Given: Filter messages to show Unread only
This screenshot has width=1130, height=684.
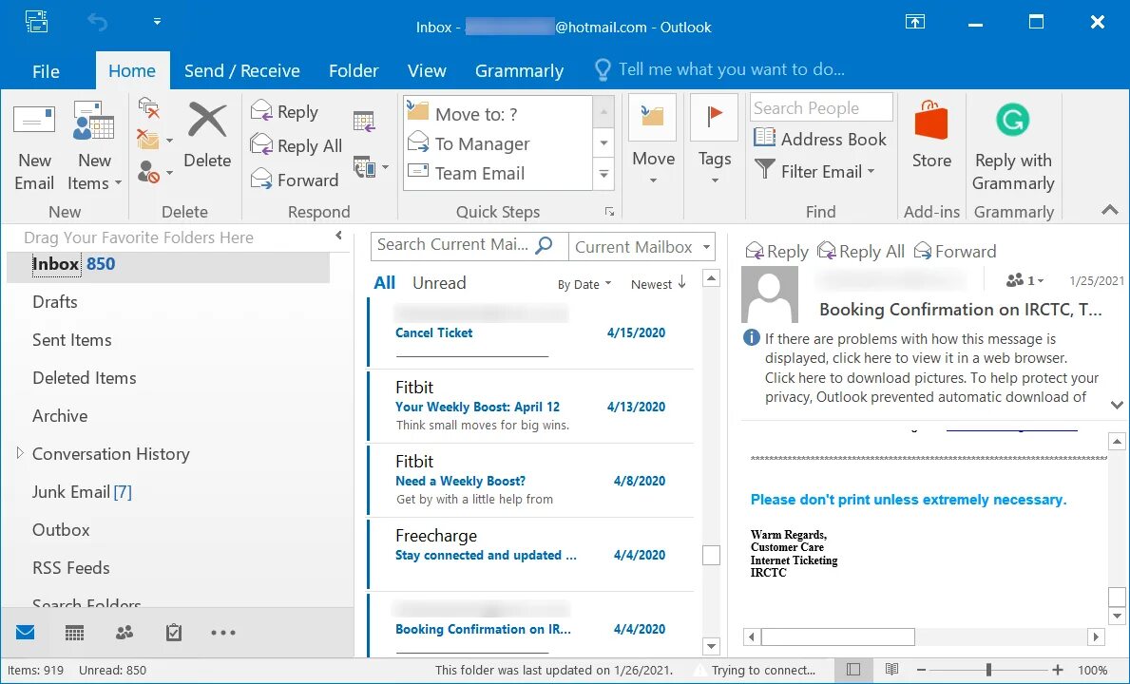Looking at the screenshot, I should coord(439,282).
